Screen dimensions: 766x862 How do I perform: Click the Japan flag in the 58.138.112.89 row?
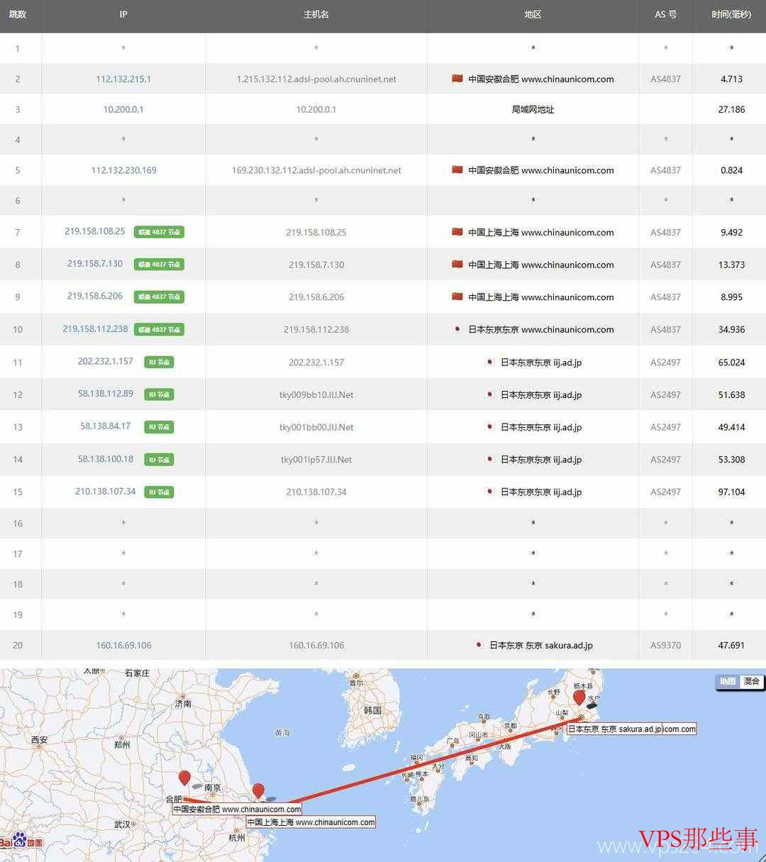click(x=489, y=394)
